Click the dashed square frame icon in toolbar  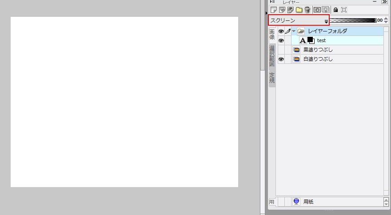[344, 10]
